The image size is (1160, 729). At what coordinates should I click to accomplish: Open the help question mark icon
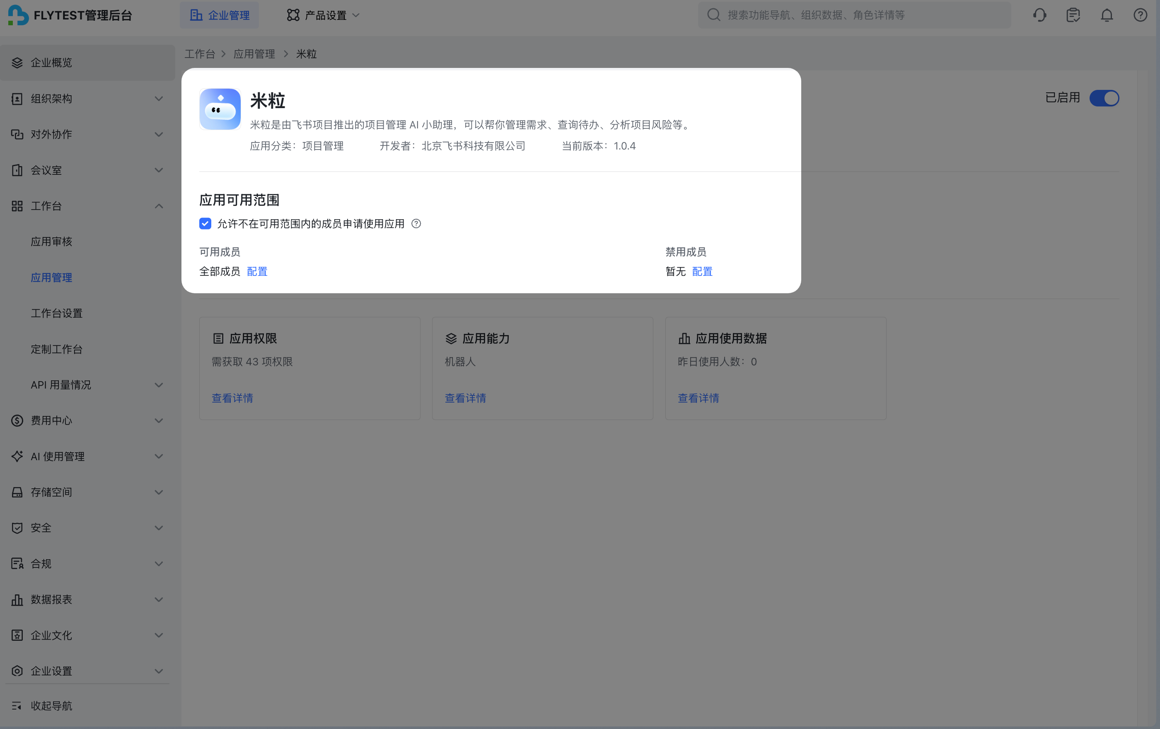pyautogui.click(x=1140, y=15)
